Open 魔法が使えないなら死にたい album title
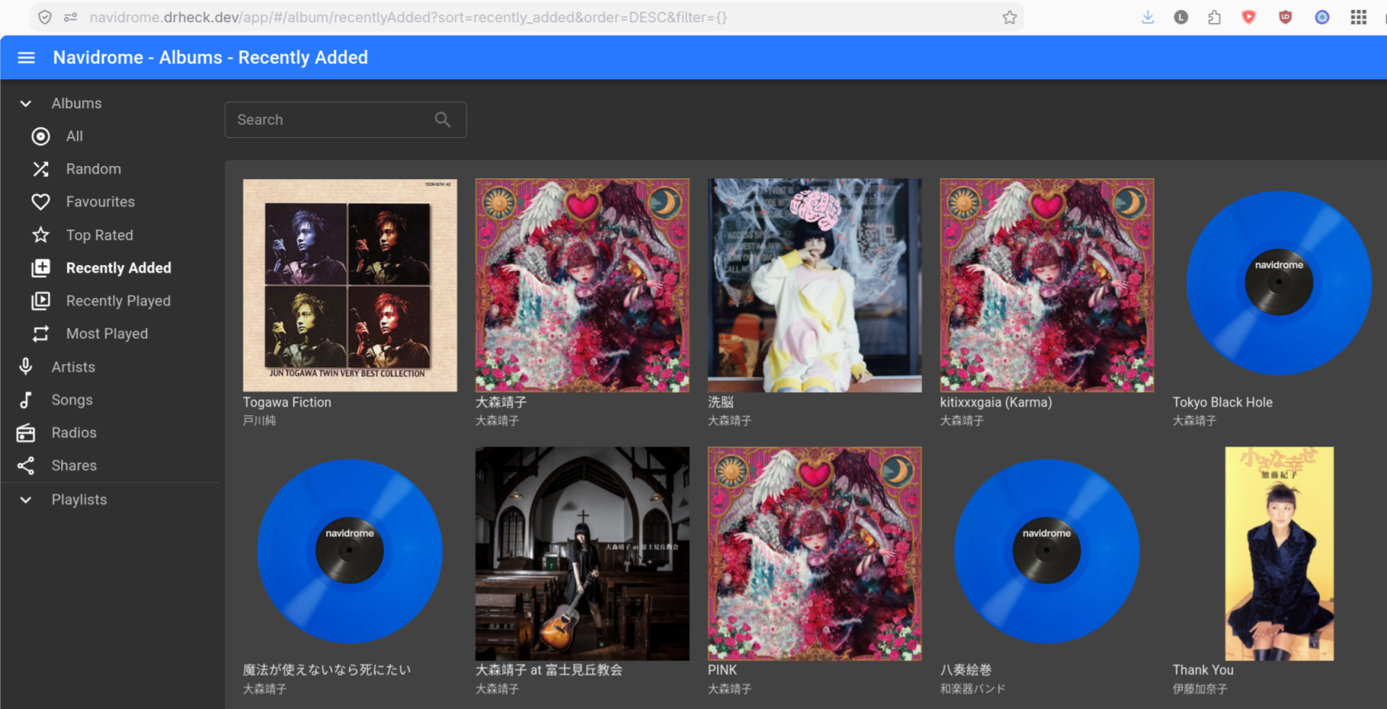The image size is (1387, 709). point(327,670)
